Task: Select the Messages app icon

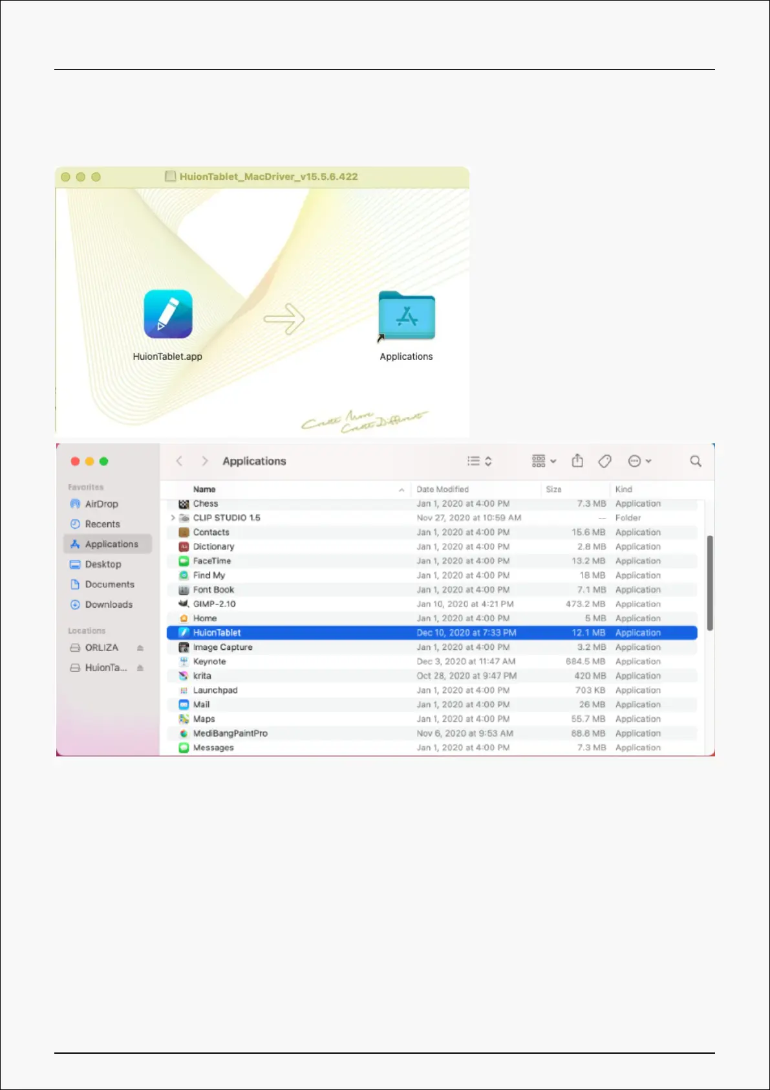Action: (184, 748)
